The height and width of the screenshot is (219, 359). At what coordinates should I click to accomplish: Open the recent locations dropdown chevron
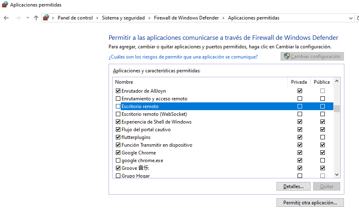tap(28, 18)
